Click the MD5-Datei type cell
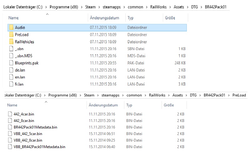The width and height of the screenshot is (250, 159). pos(136,56)
